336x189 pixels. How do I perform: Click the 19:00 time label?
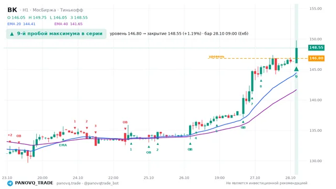tap(219, 177)
